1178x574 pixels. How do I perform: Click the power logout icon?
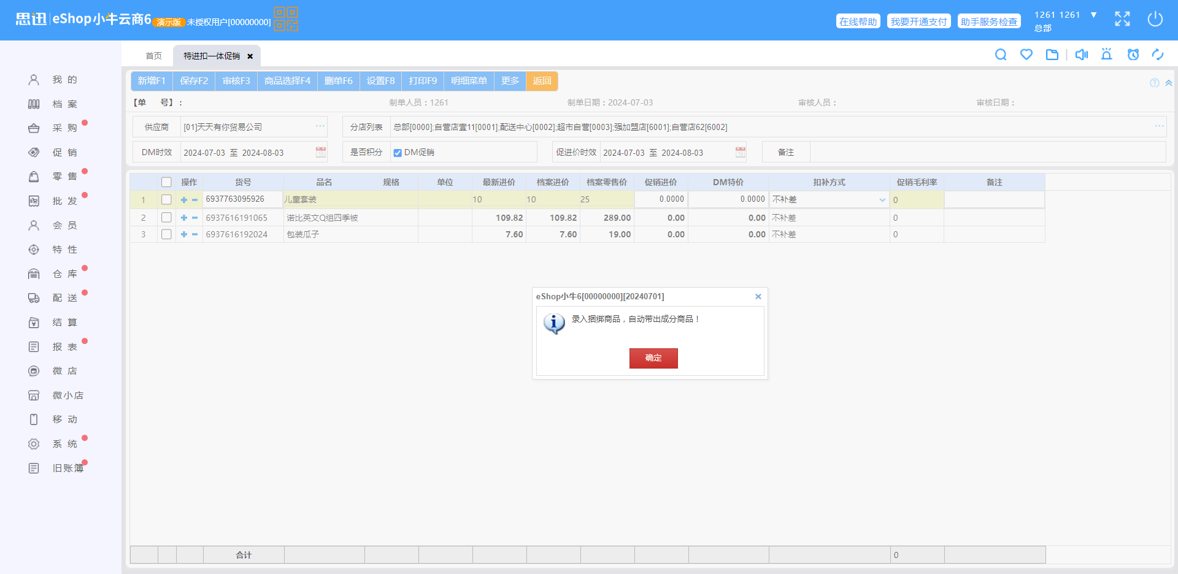1155,19
